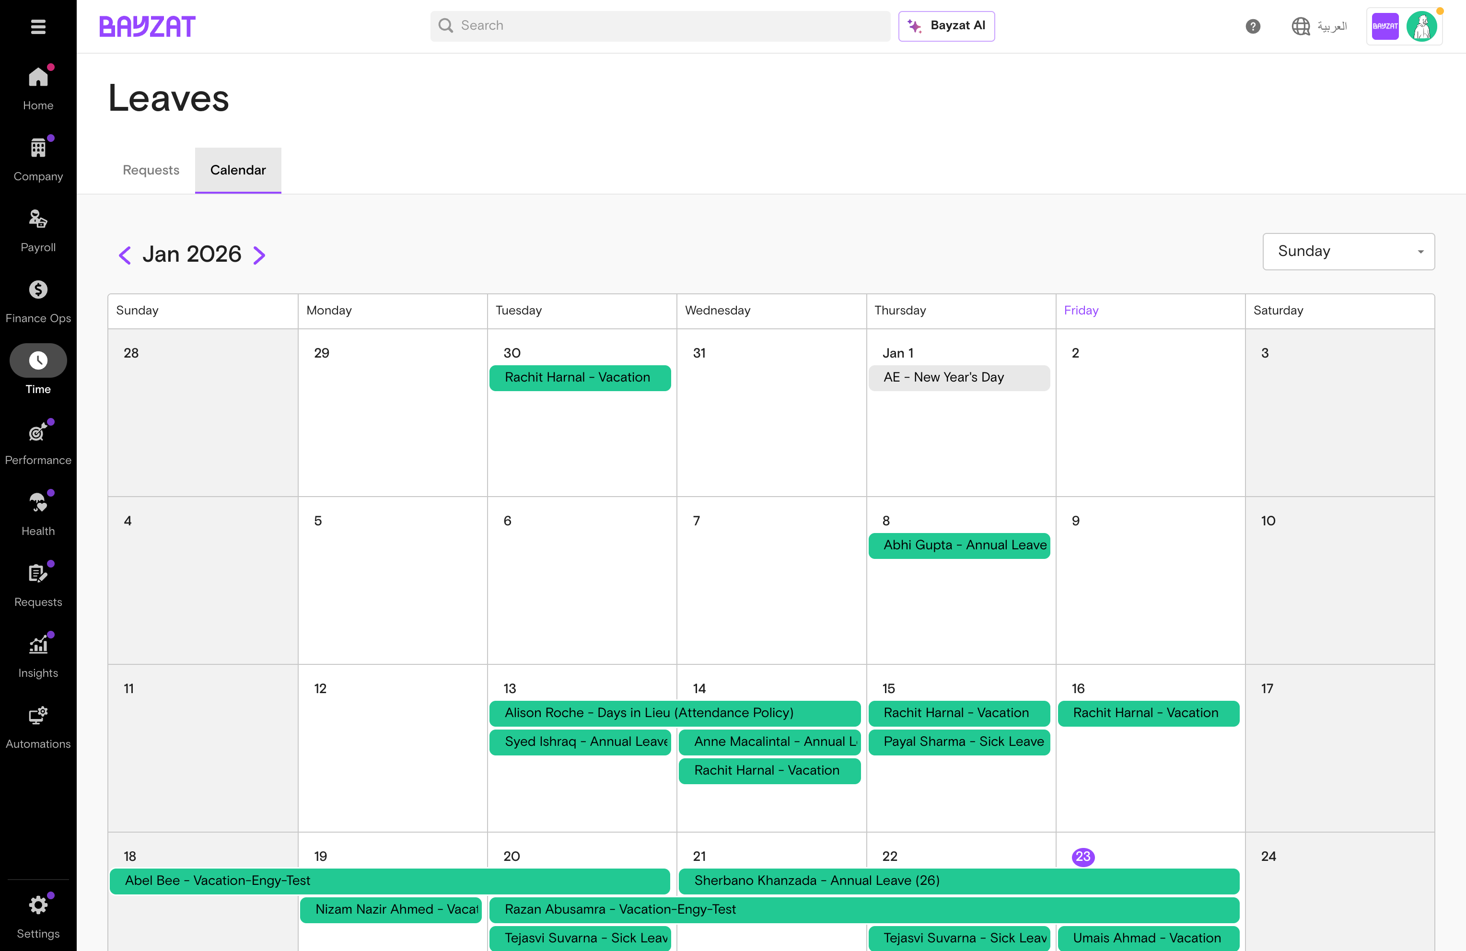This screenshot has width=1466, height=951.
Task: Open Rachit Harnal Vacation on the 14th
Action: pos(769,771)
